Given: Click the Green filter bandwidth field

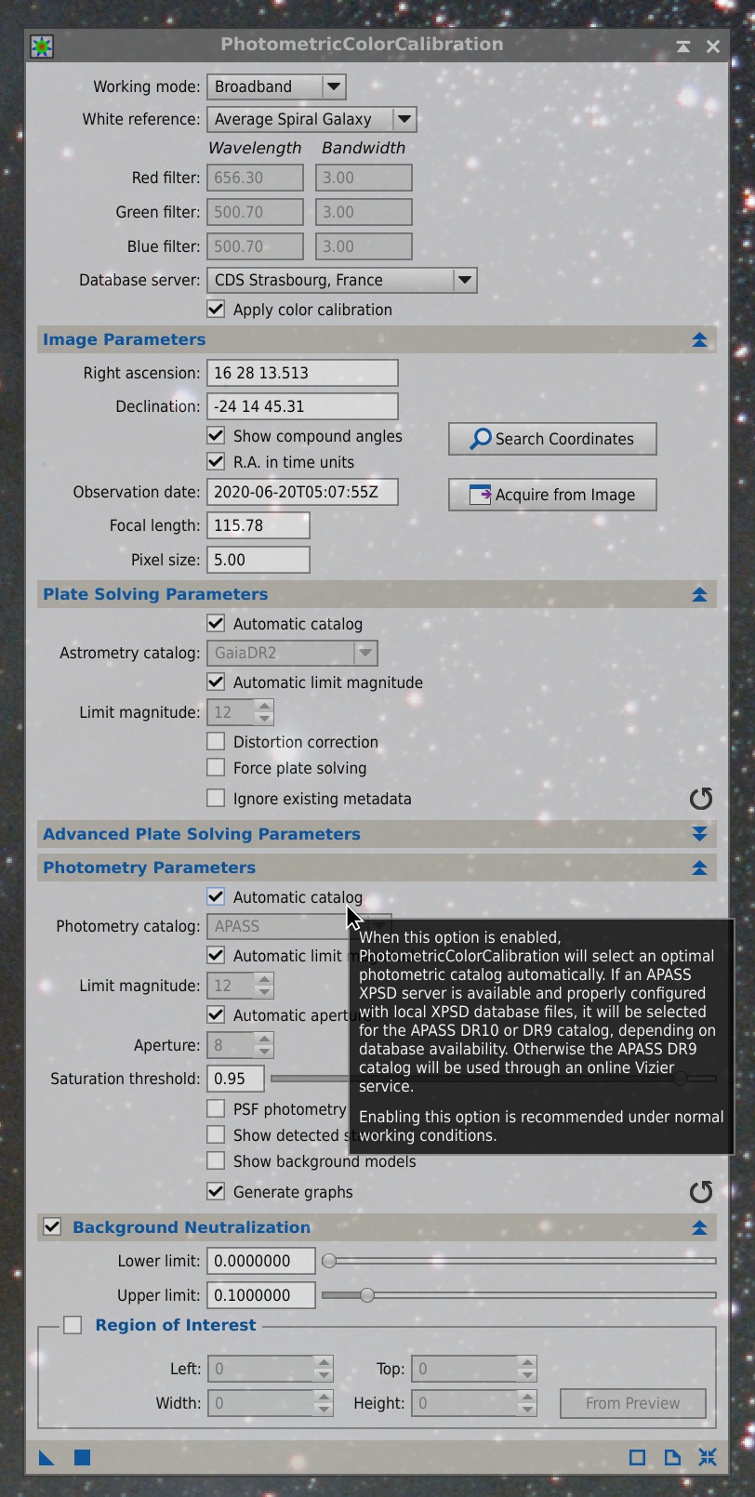Looking at the screenshot, I should point(364,212).
